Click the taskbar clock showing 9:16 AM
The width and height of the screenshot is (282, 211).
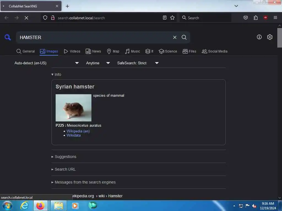[x=268, y=206]
